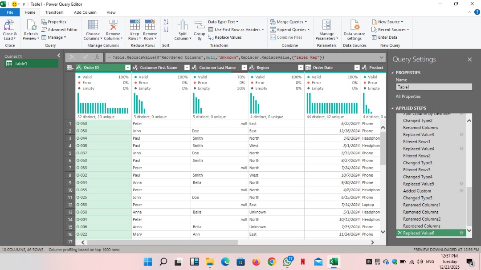Viewport: 481px width, 270px height.
Task: Open Power Query help icon
Action: (x=477, y=12)
